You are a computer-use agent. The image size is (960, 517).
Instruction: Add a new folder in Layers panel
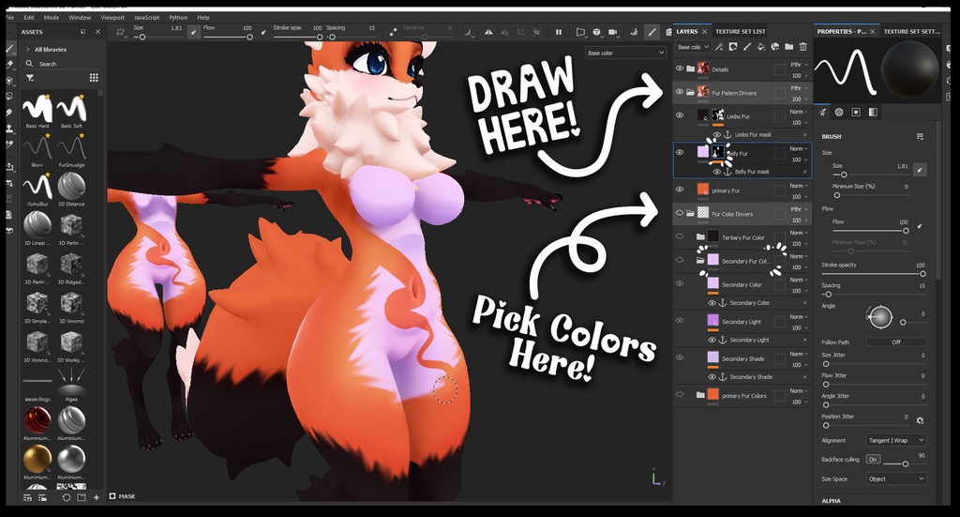coord(788,47)
